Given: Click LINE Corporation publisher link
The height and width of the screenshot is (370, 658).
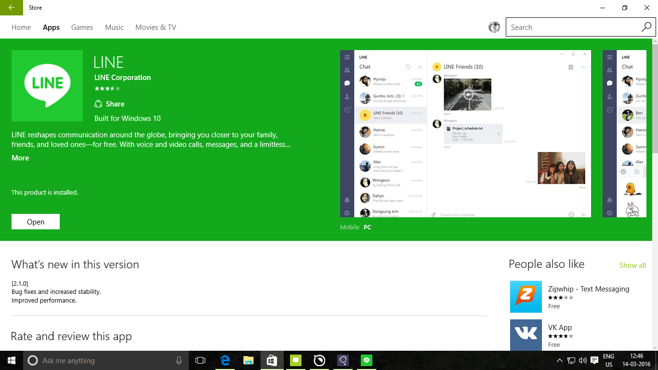Looking at the screenshot, I should [x=122, y=78].
